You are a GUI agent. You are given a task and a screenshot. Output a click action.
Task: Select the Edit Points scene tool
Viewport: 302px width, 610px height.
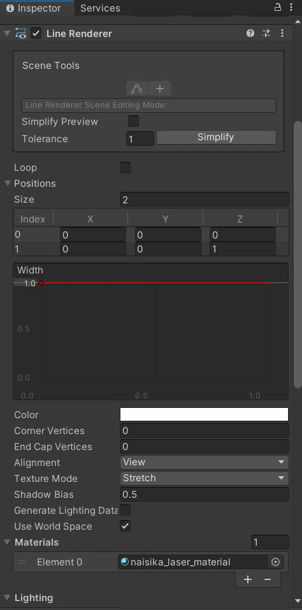click(137, 89)
